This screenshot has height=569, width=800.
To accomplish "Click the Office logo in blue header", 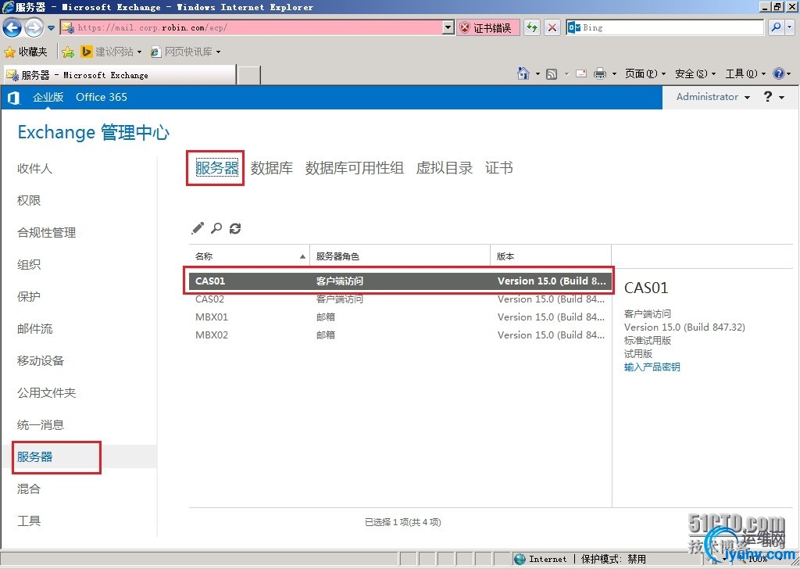I will tap(14, 98).
